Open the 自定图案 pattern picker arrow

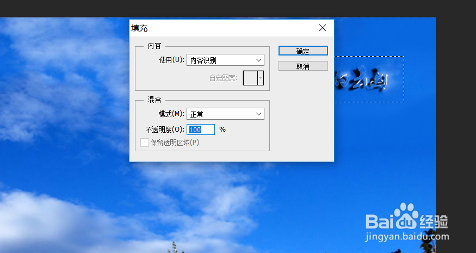coord(261,78)
